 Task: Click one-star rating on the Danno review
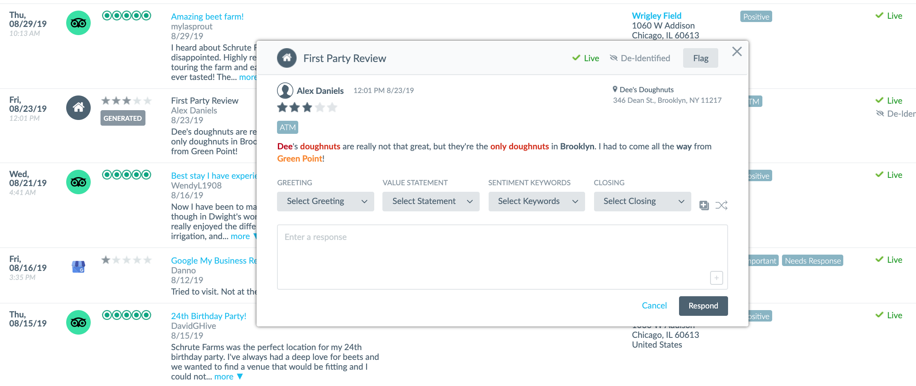pos(127,260)
